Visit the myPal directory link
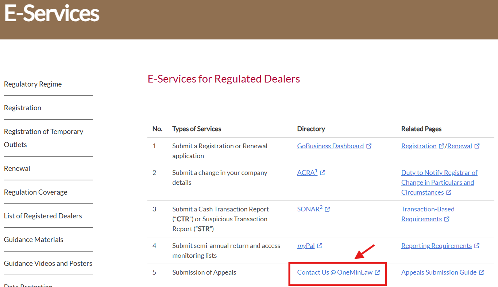The height and width of the screenshot is (287, 498). tap(306, 246)
